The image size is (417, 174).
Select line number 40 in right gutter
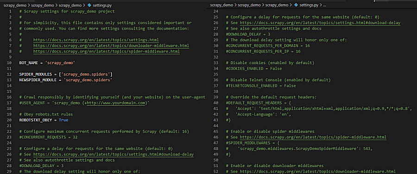click(216, 103)
